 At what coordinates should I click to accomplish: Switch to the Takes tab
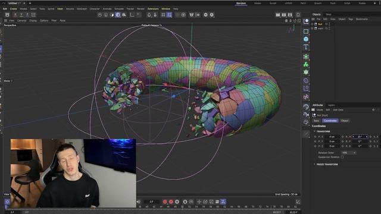click(328, 14)
